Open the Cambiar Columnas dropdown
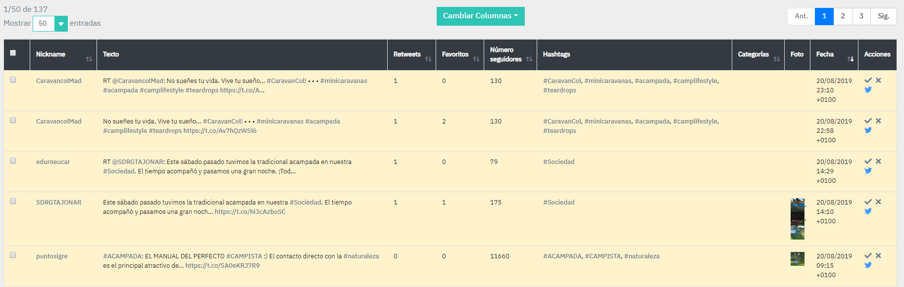 [x=480, y=16]
